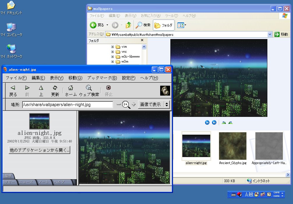Show the next image in the filmstrip
The width and height of the screenshot is (293, 204).
[214, 122]
